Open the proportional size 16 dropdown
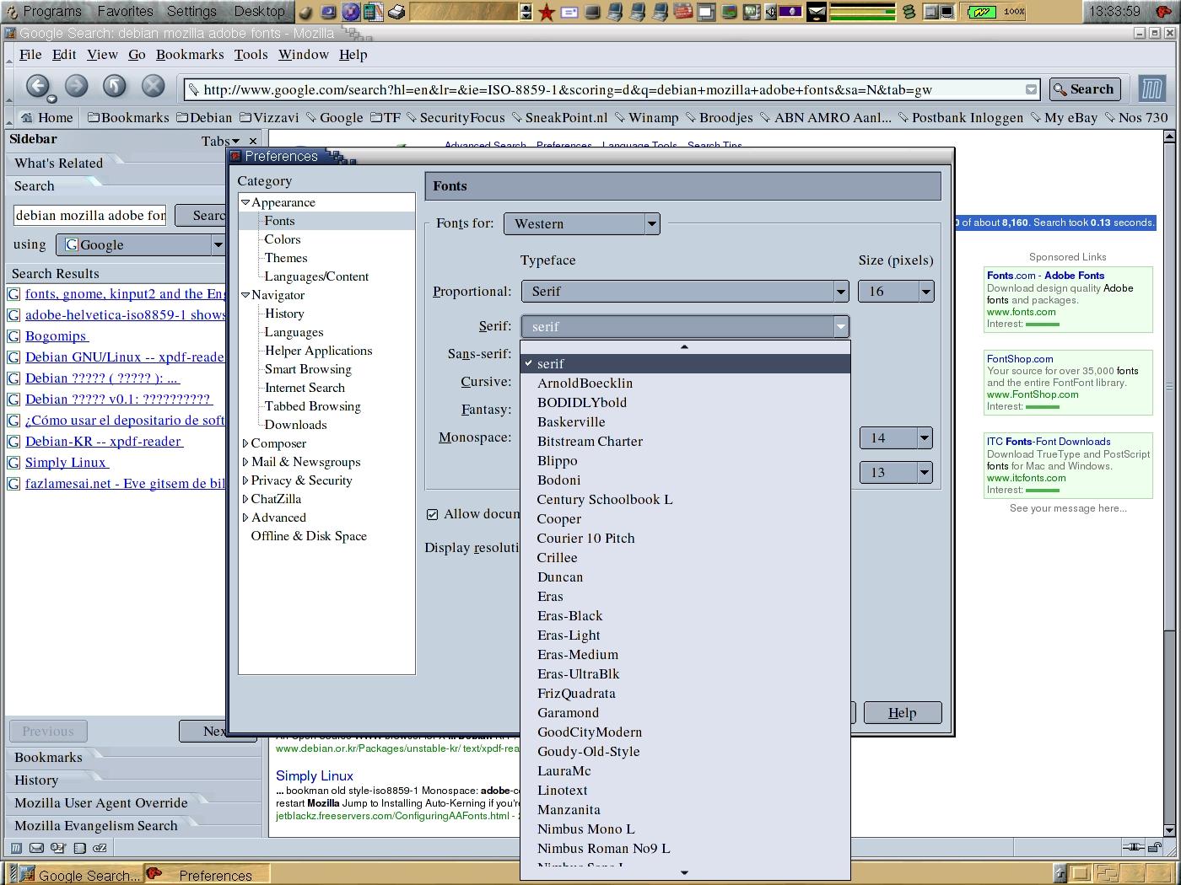The height and width of the screenshot is (885, 1181). (x=896, y=292)
